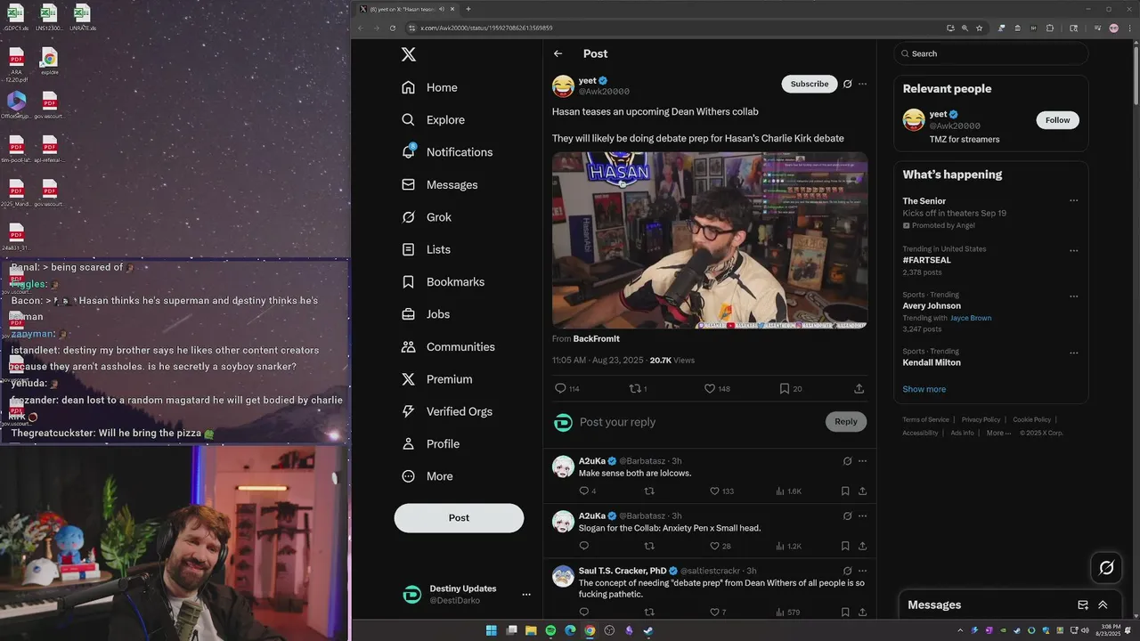This screenshot has width=1140, height=641.
Task: Click the Jobs briefcase icon
Action: tap(408, 314)
